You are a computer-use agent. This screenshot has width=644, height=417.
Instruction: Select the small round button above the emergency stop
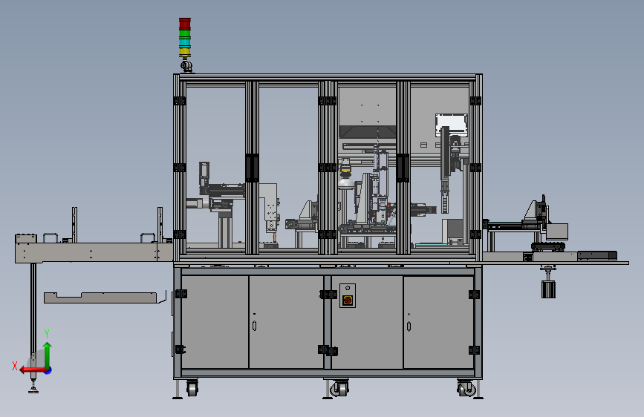click(x=348, y=288)
